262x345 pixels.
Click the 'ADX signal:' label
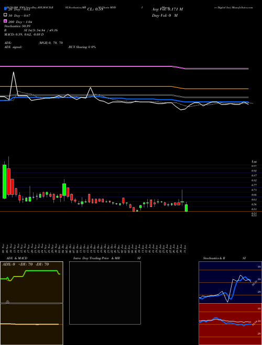click(13, 47)
